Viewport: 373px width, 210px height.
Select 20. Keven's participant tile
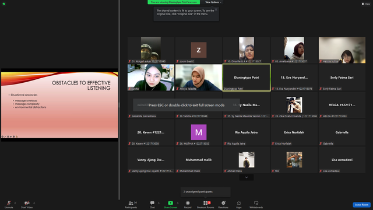pos(151,132)
